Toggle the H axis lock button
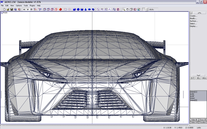The image size is (207, 129). 24,10
